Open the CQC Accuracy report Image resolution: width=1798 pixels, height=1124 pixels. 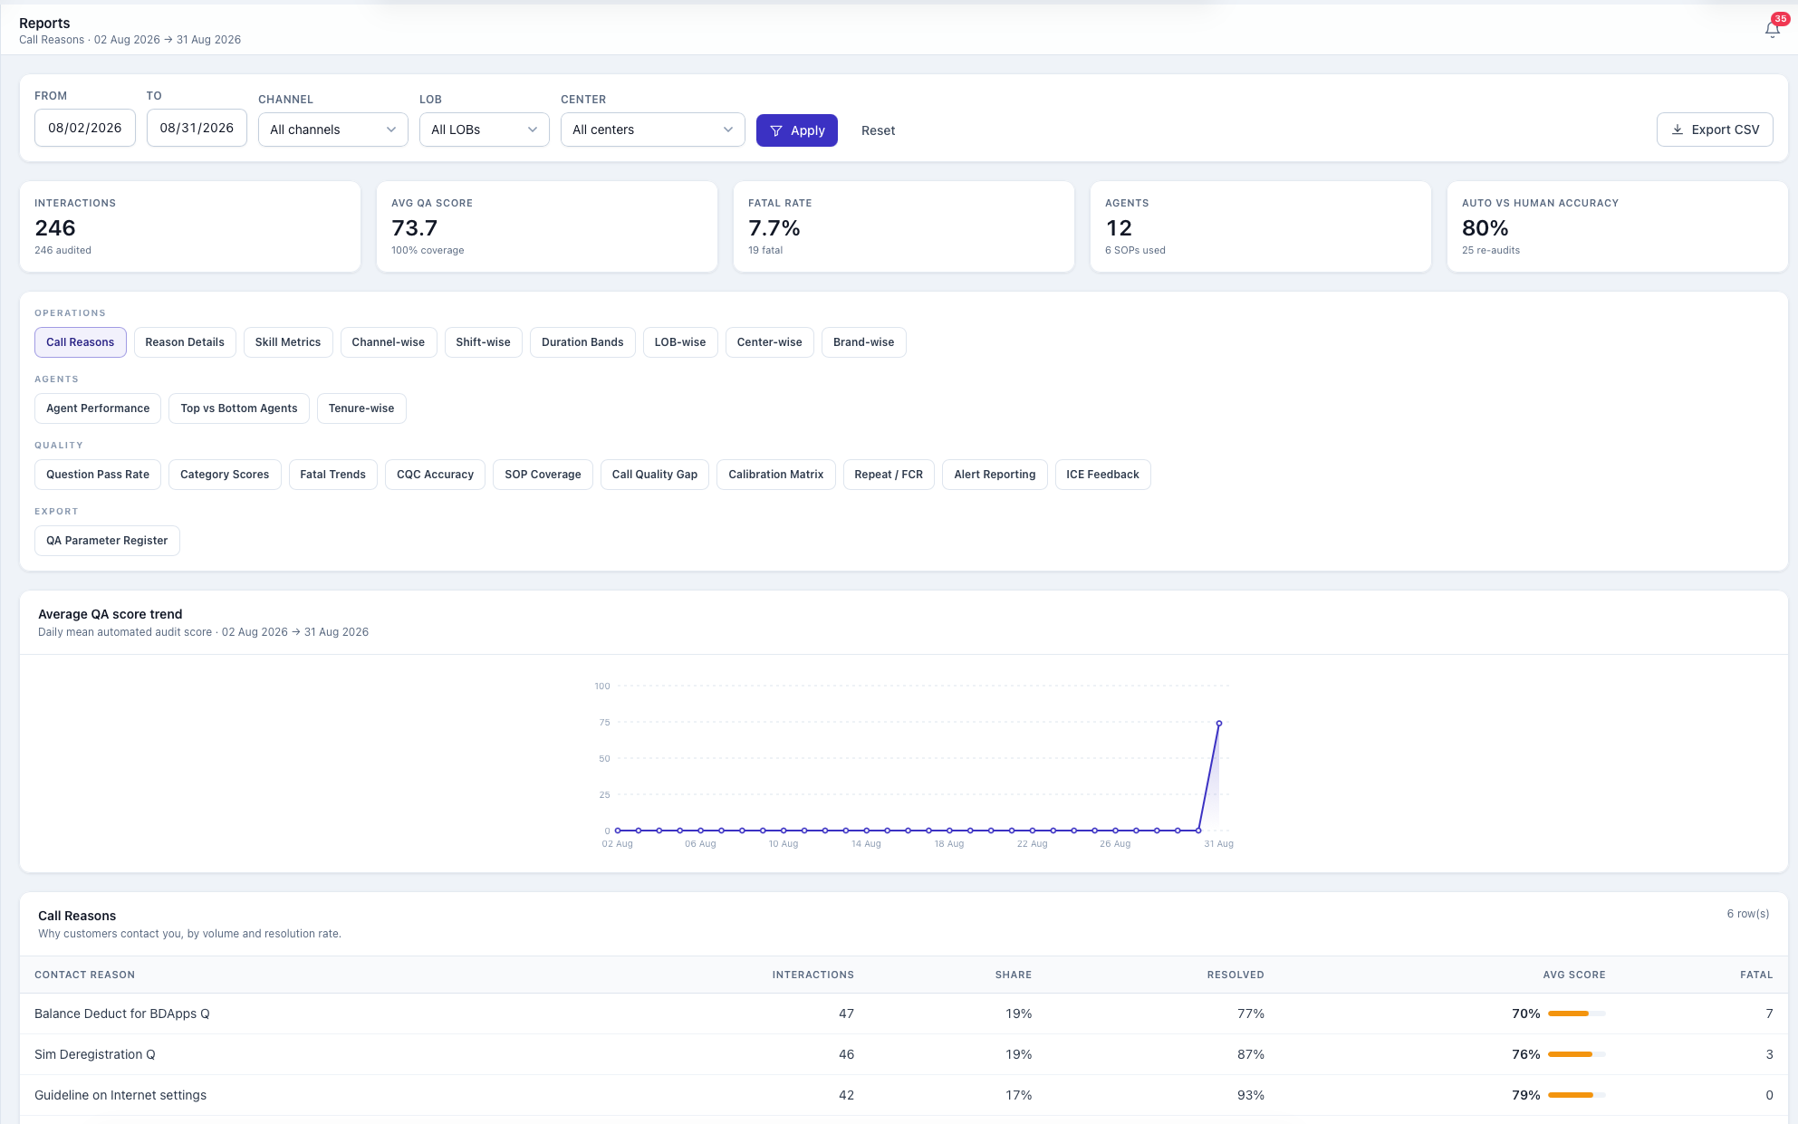tap(435, 475)
